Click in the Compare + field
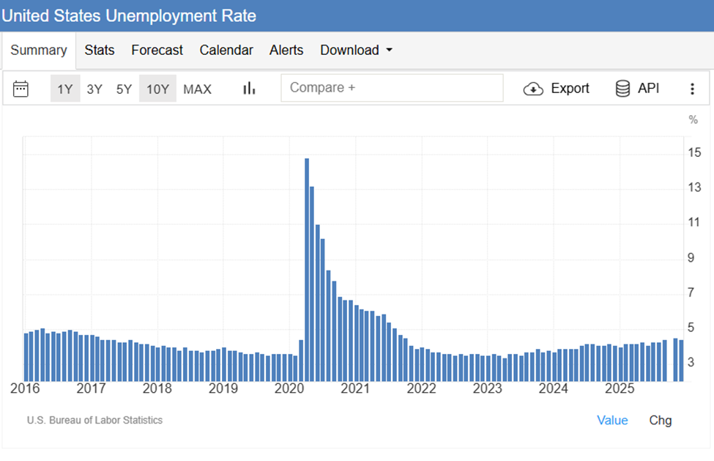 392,88
